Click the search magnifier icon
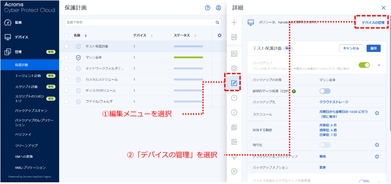This screenshot has width=391, height=184. point(218,22)
